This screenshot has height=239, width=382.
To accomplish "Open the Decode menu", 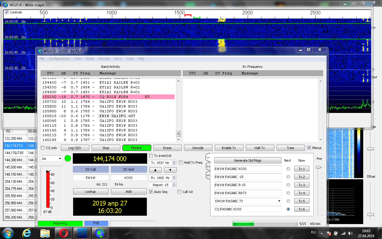I will tap(104, 59).
